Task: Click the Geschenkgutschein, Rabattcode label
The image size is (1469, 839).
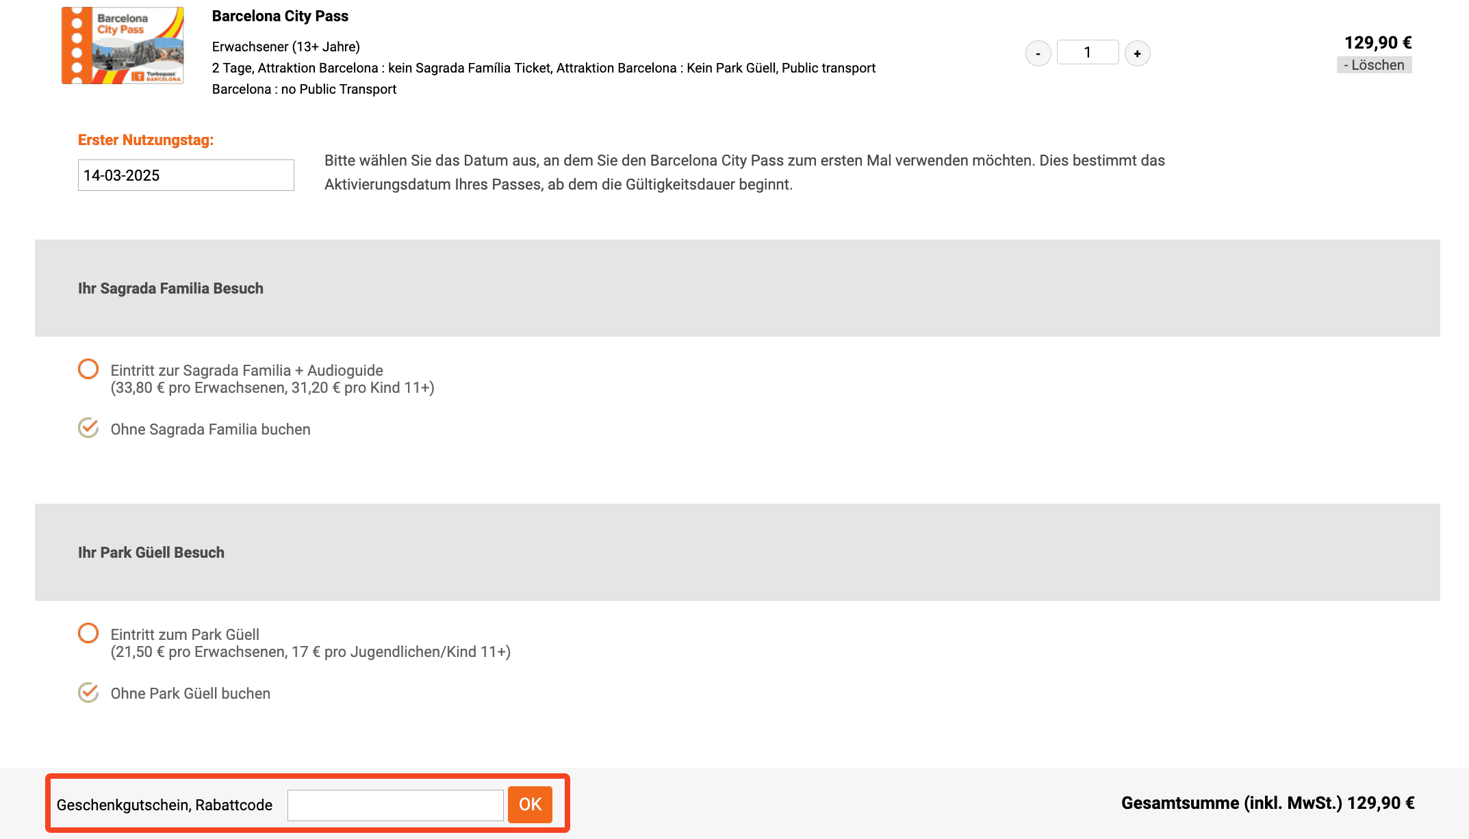Action: coord(164,805)
